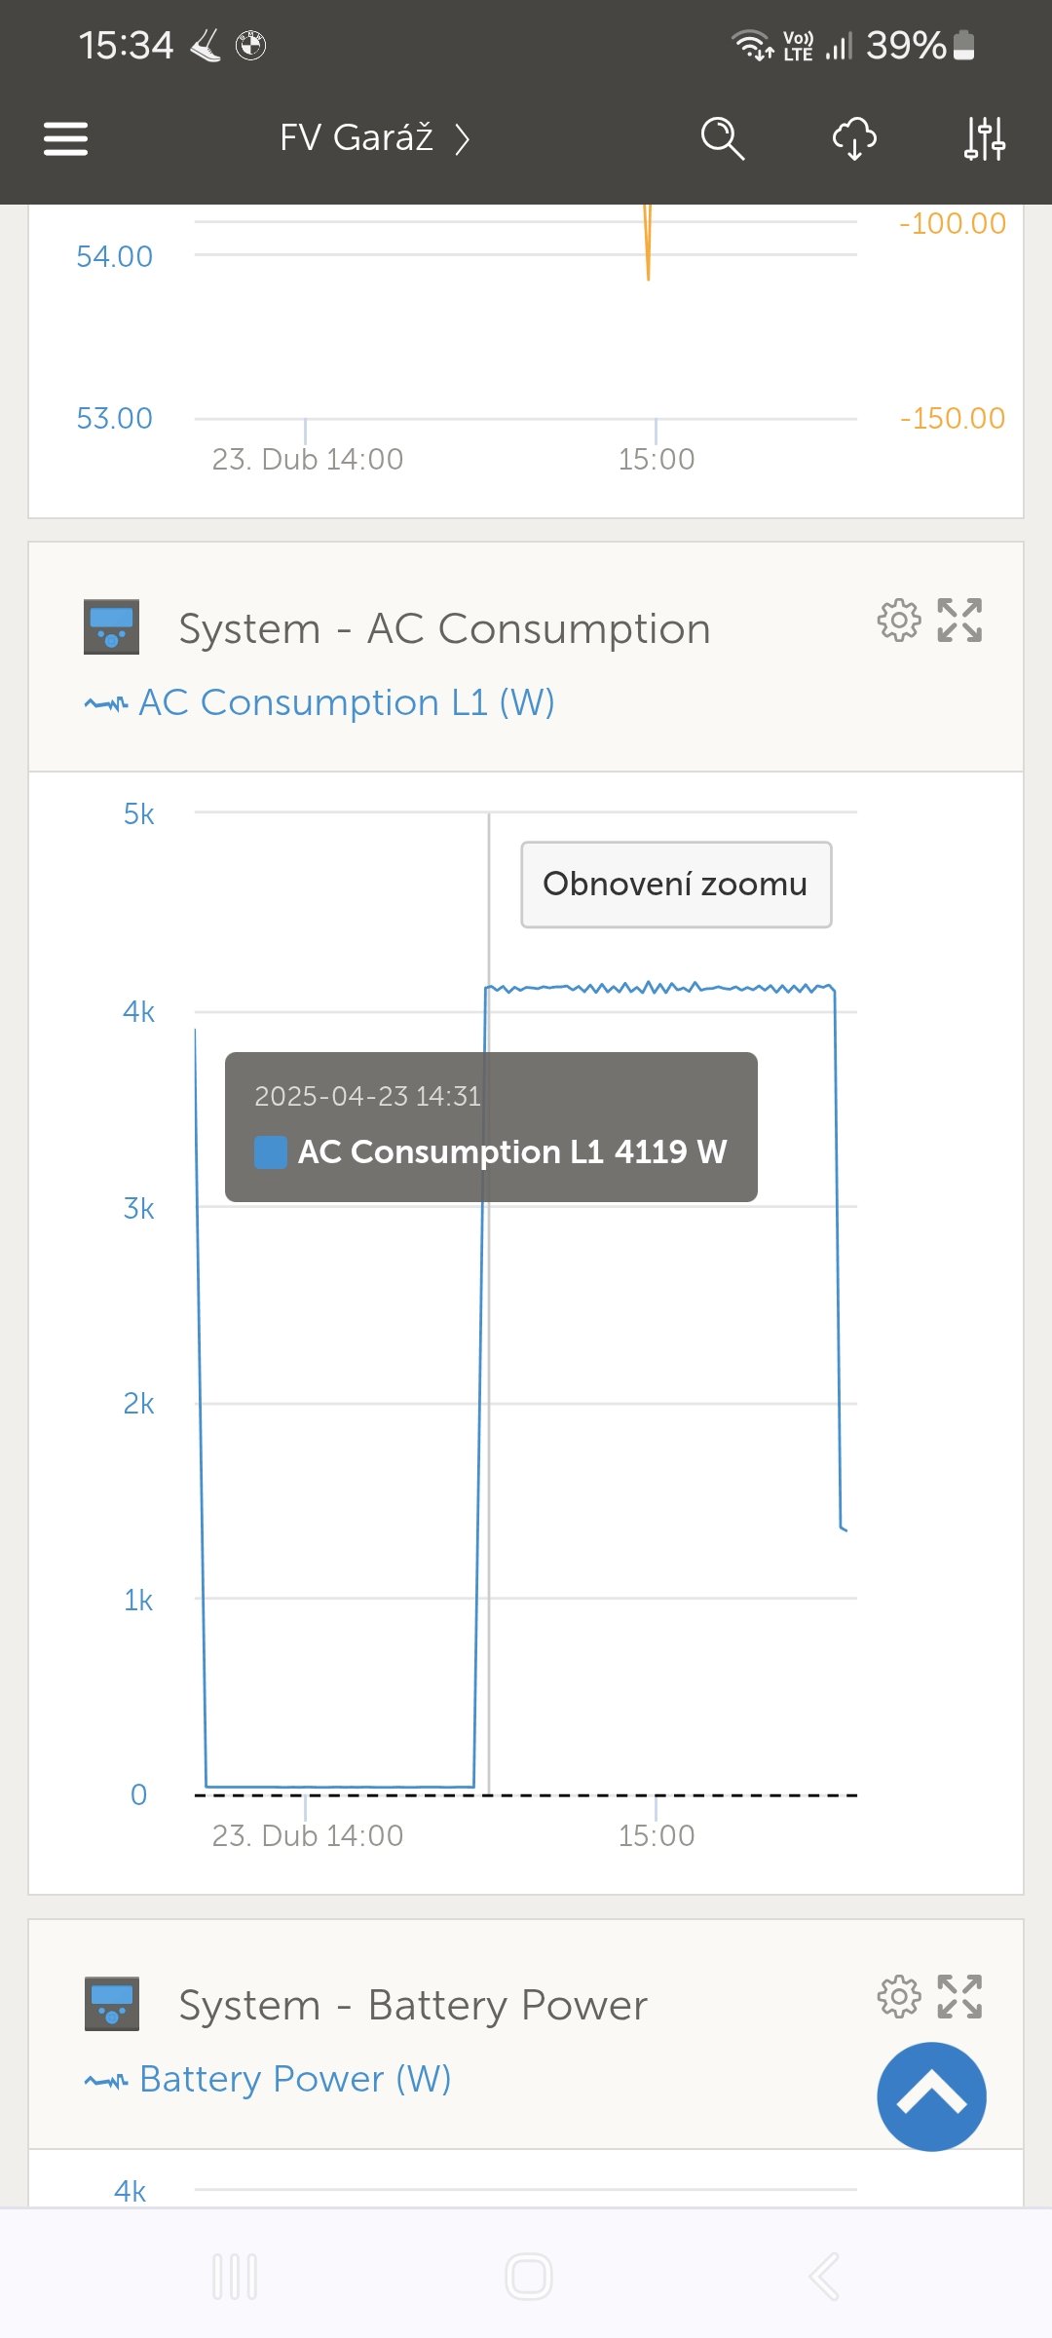The height and width of the screenshot is (2338, 1052).
Task: Tap the 15:00 marker on AC chart
Action: coord(657,1835)
